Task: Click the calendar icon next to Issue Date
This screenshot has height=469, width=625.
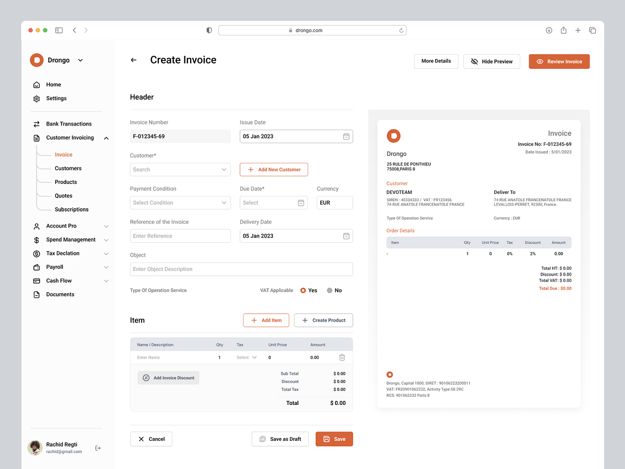Action: point(346,136)
